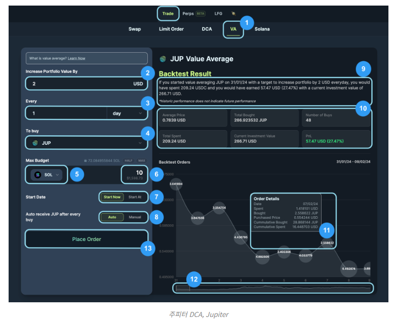Image resolution: width=394 pixels, height=320 pixels.
Task: Click the 2.558622 data point bubble
Action: (x=328, y=243)
